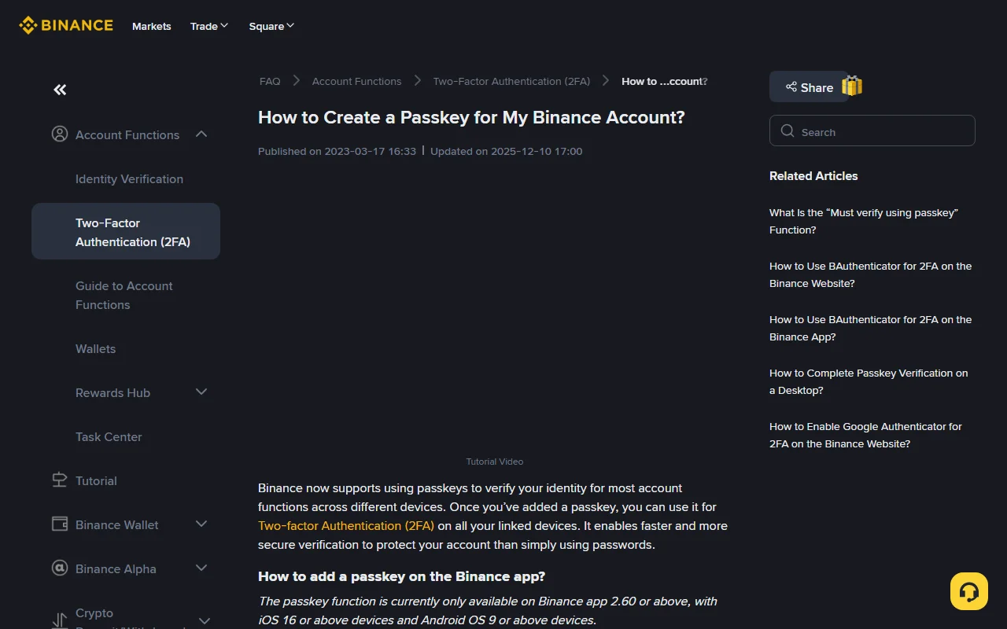Click the Binance Alpha icon

tap(60, 568)
